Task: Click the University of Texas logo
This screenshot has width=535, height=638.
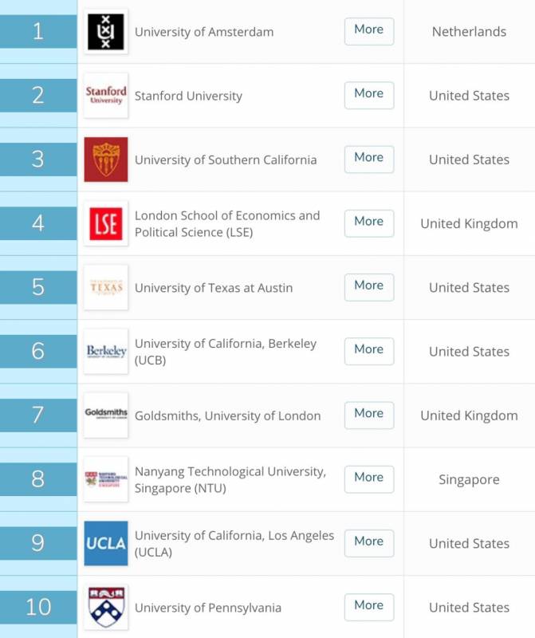Action: tap(105, 287)
